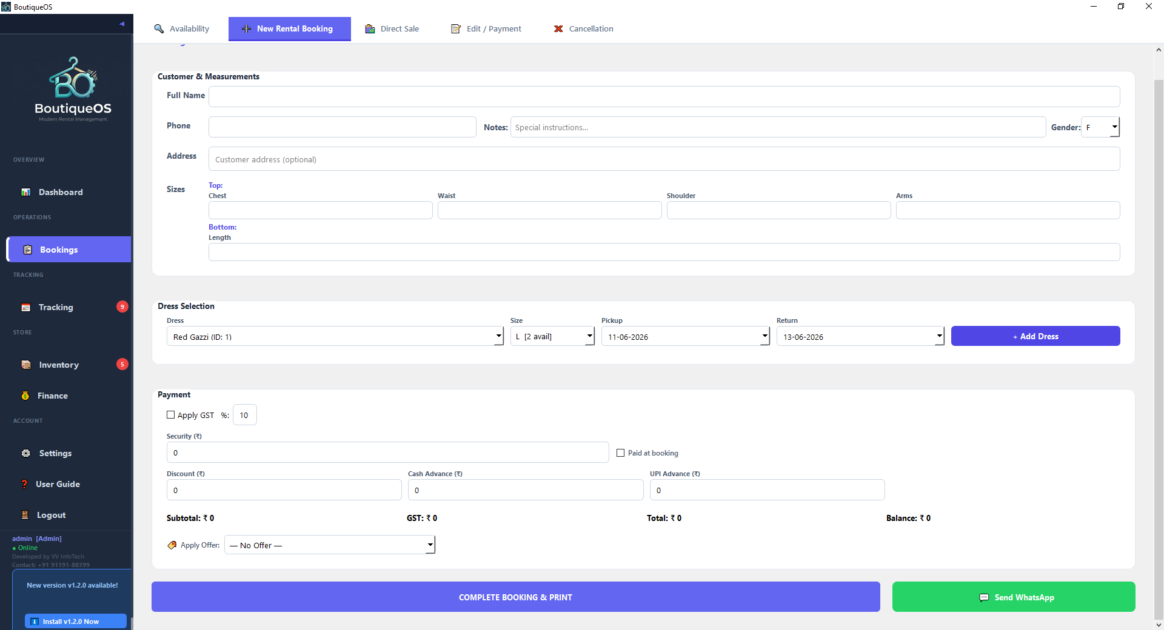Switch to the Direct Sale tab
The image size is (1164, 630).
(x=392, y=28)
